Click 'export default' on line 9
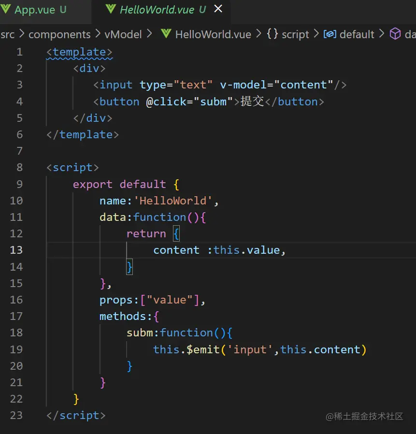This screenshot has width=416, height=434. (x=119, y=184)
